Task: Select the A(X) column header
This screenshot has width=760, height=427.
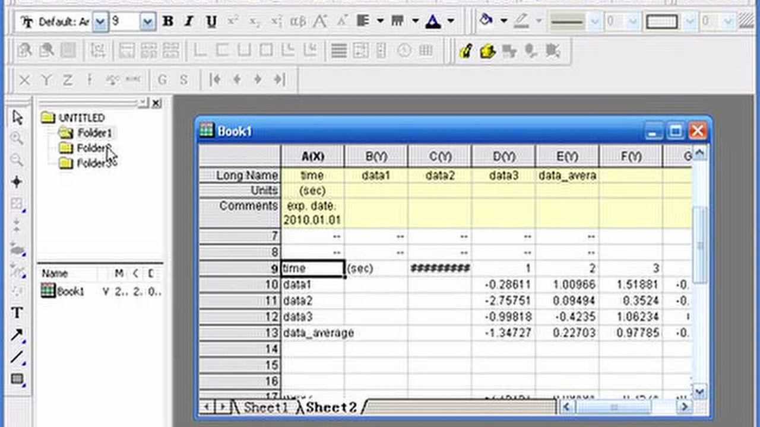Action: tap(312, 157)
